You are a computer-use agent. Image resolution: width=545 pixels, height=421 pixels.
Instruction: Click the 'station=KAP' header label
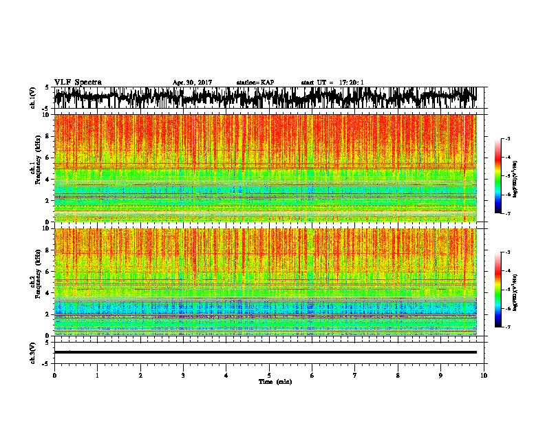(255, 83)
